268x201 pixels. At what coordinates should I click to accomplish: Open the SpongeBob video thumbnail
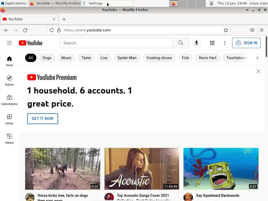tap(221, 169)
